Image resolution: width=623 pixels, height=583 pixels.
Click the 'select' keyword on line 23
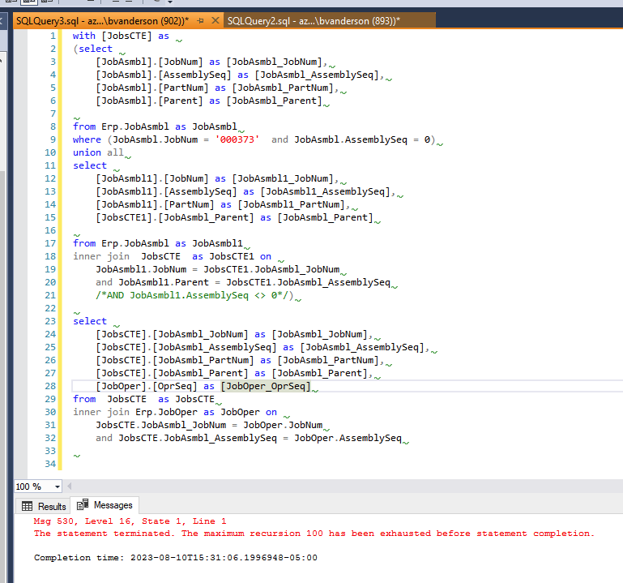click(90, 321)
